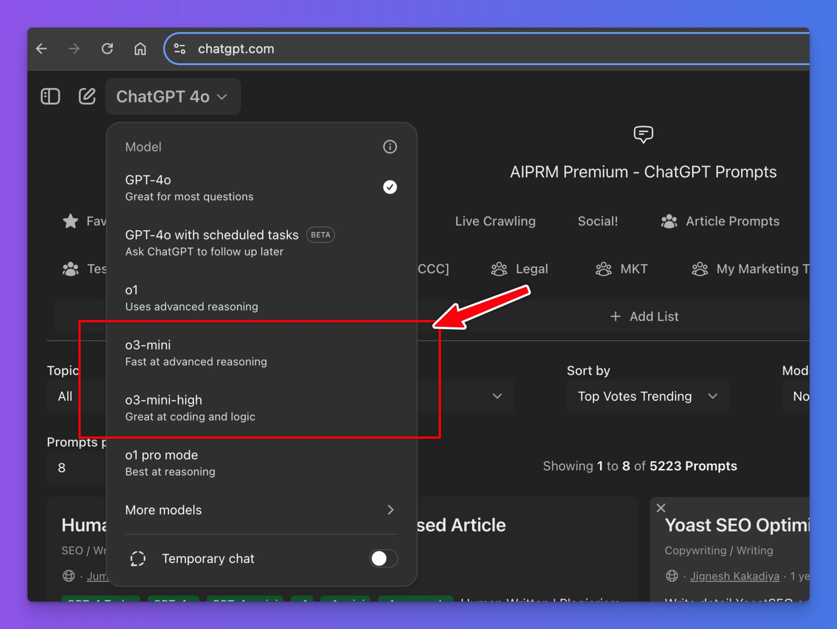837x629 pixels.
Task: Open the Favorites star tab
Action: click(x=84, y=221)
